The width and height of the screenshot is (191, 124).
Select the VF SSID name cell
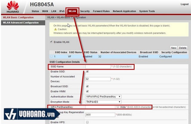(70, 57)
